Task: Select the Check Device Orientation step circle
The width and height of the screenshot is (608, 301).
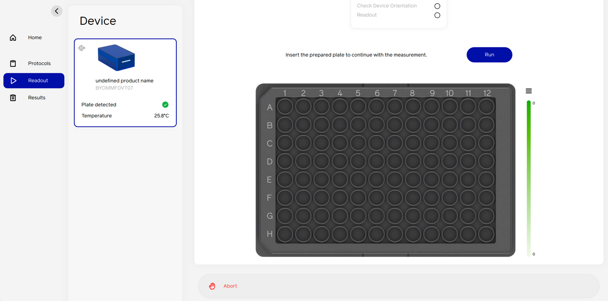Action: [437, 6]
